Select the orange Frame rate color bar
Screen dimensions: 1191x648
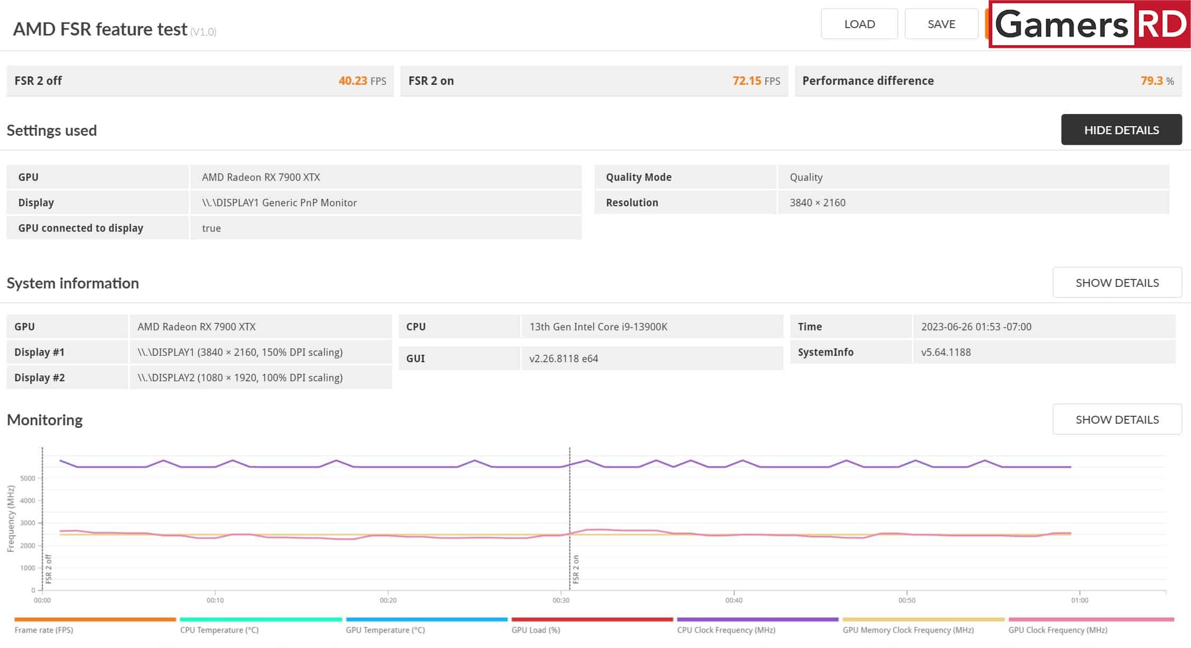95,619
